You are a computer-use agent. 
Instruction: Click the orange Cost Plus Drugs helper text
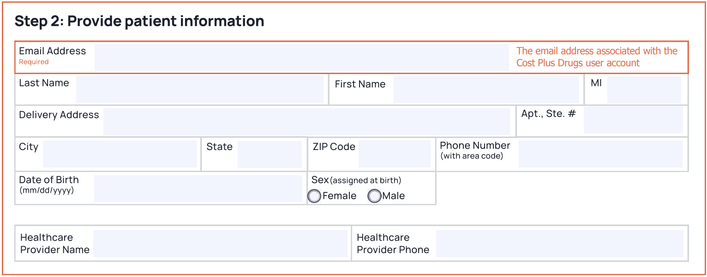(x=597, y=57)
